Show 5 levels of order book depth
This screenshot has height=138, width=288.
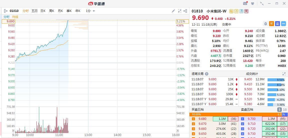coord(279,110)
